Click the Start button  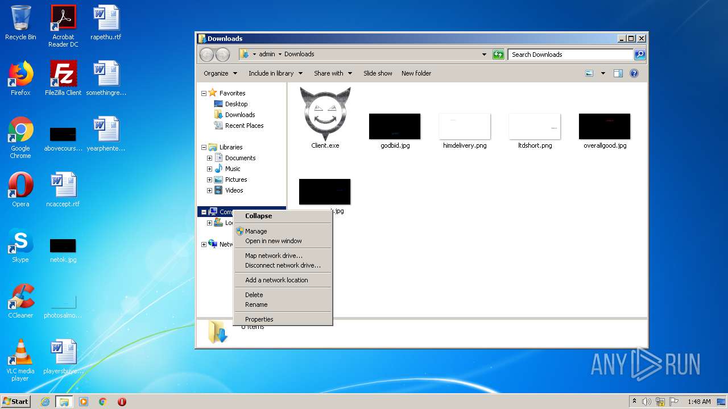pyautogui.click(x=15, y=402)
